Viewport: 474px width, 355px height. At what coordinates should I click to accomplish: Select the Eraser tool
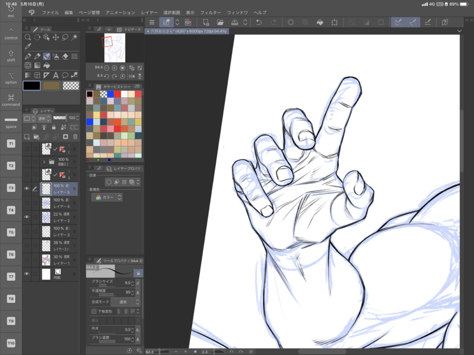click(x=65, y=56)
